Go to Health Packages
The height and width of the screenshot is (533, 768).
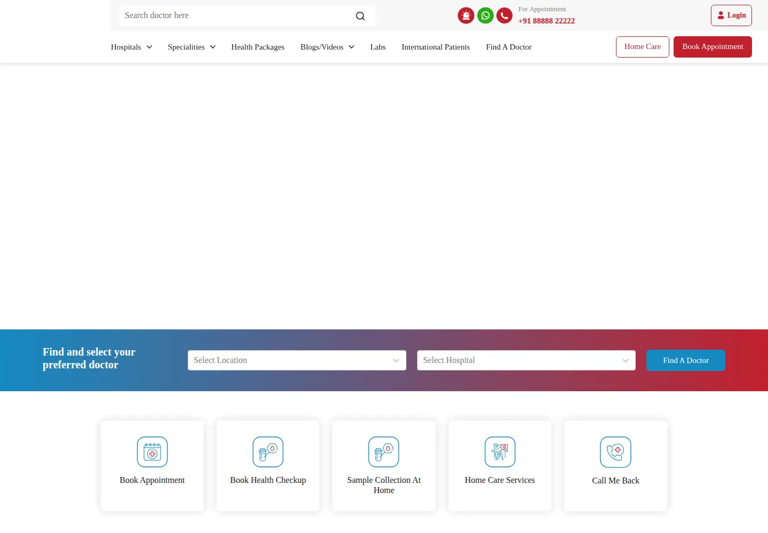point(258,47)
